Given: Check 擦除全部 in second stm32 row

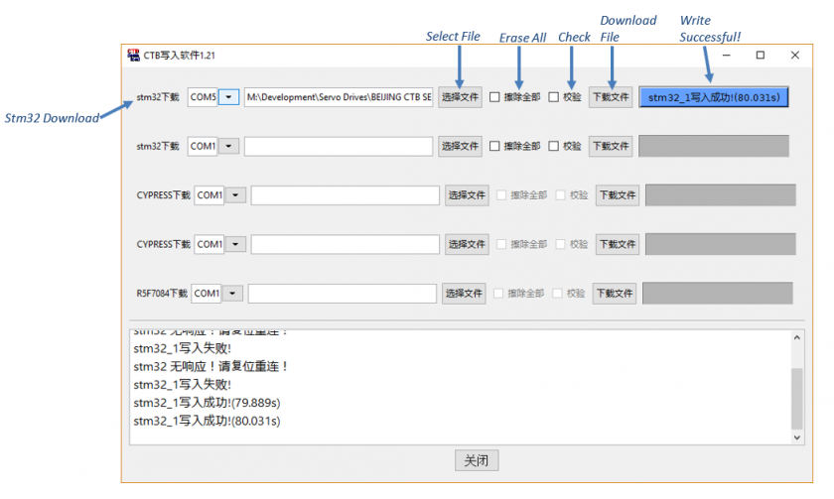Looking at the screenshot, I should coord(494,146).
